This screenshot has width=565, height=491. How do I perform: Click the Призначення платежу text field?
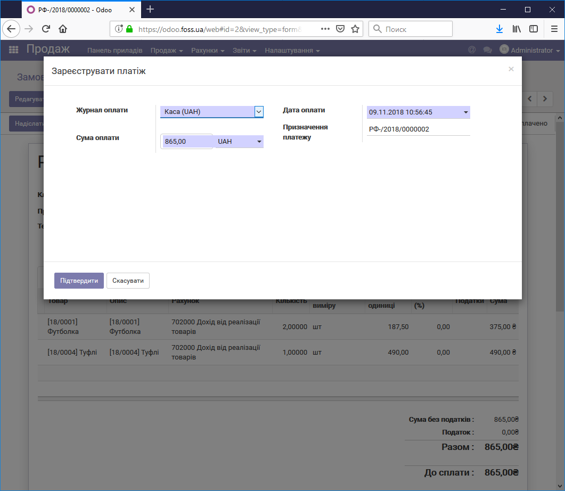tap(419, 129)
